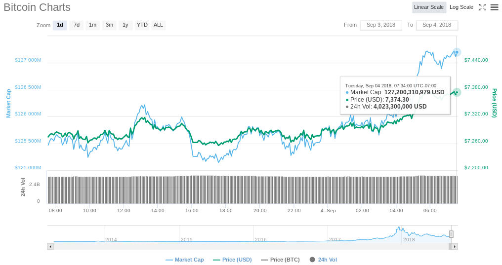The width and height of the screenshot is (502, 265).
Task: Toggle Market Cap series in legend
Action: [185, 260]
